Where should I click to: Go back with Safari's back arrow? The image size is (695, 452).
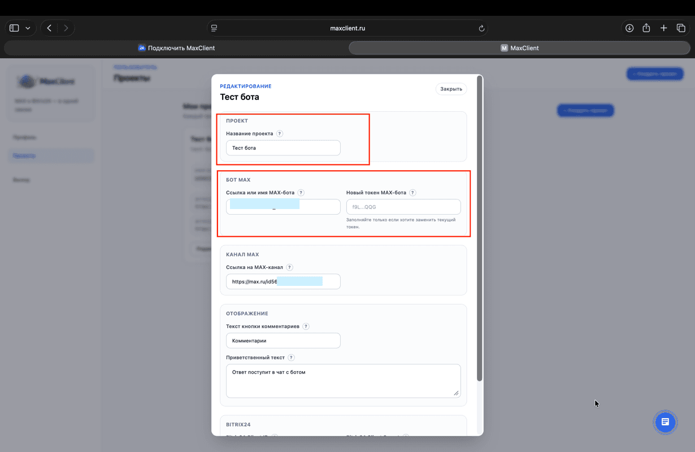point(49,28)
